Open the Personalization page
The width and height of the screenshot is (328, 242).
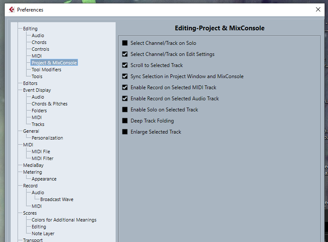47,138
